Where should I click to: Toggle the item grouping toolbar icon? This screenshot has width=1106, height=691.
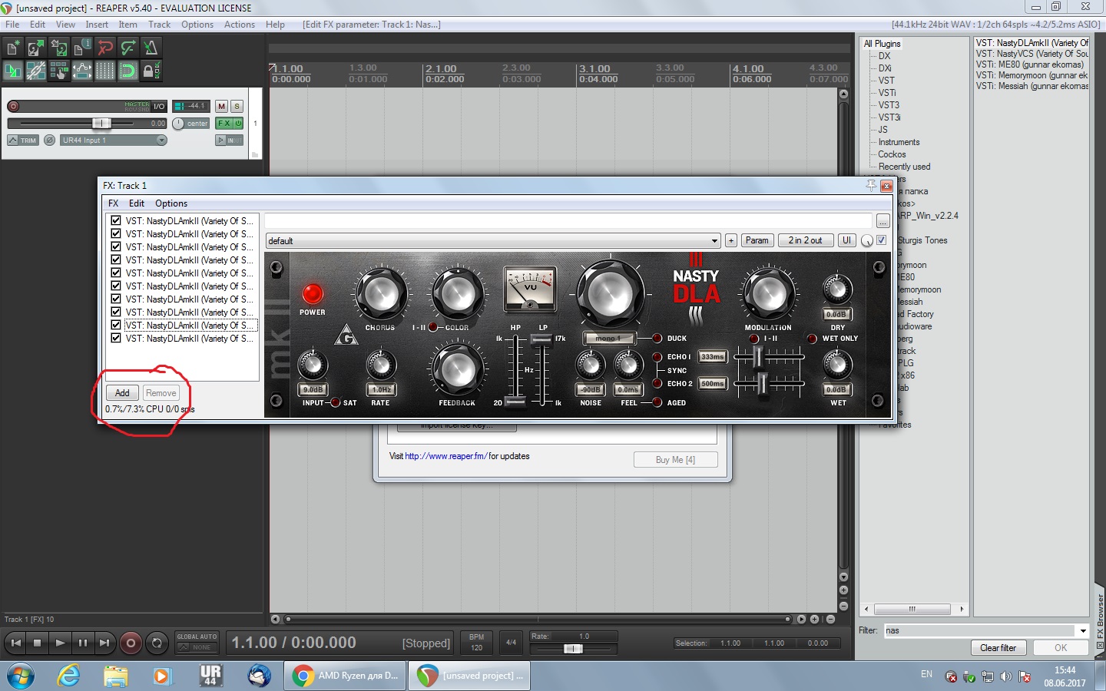(x=36, y=71)
